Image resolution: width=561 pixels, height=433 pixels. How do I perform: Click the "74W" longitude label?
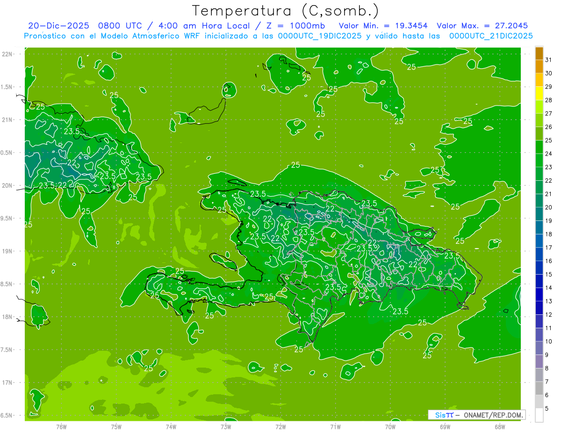tap(171, 426)
